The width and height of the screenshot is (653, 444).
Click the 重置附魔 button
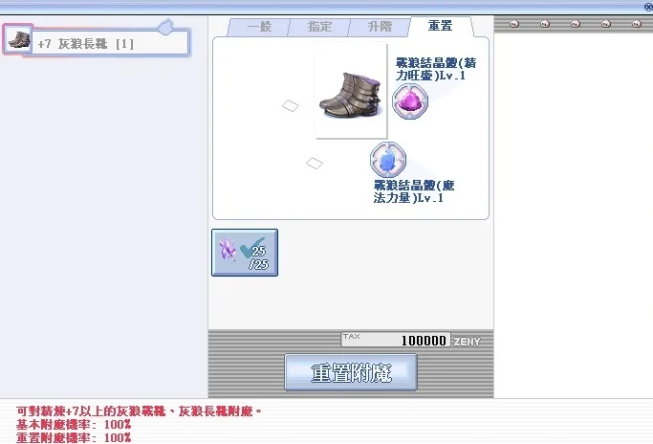(351, 372)
